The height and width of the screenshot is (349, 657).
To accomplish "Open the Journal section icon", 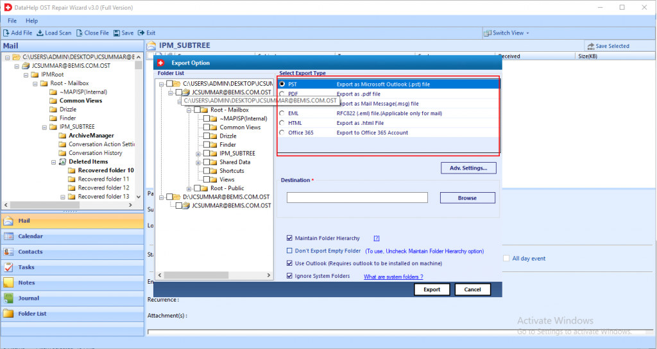I will click(x=8, y=298).
